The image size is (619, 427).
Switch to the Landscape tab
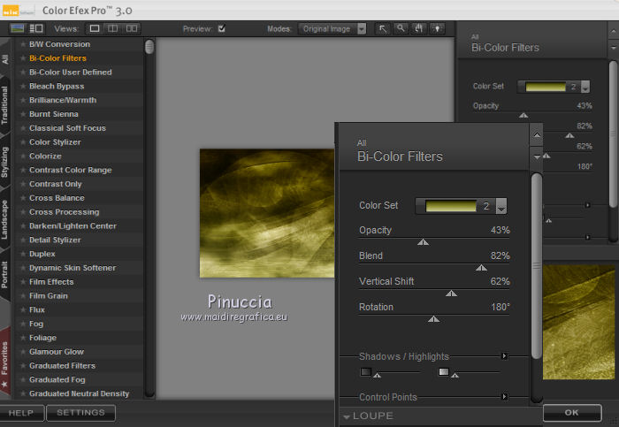pos(4,219)
